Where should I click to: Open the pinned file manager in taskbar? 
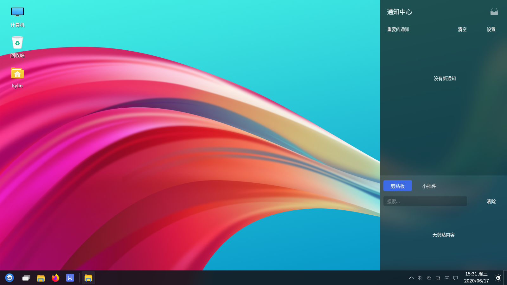tap(41, 278)
